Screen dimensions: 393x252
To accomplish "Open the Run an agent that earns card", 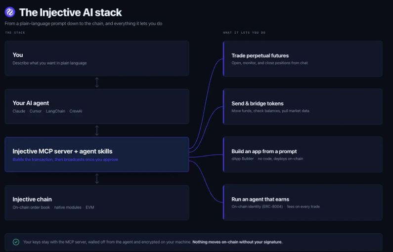I will tap(303, 203).
